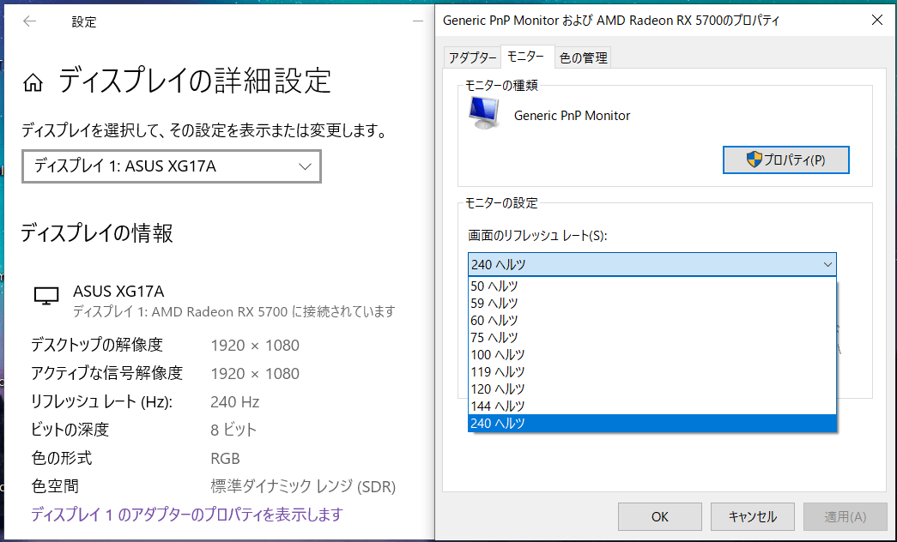Click the 画面のリフレッシュ レート(S): label
This screenshot has width=897, height=542.
(x=537, y=236)
